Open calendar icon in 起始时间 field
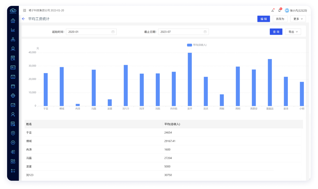 pyautogui.click(x=113, y=32)
